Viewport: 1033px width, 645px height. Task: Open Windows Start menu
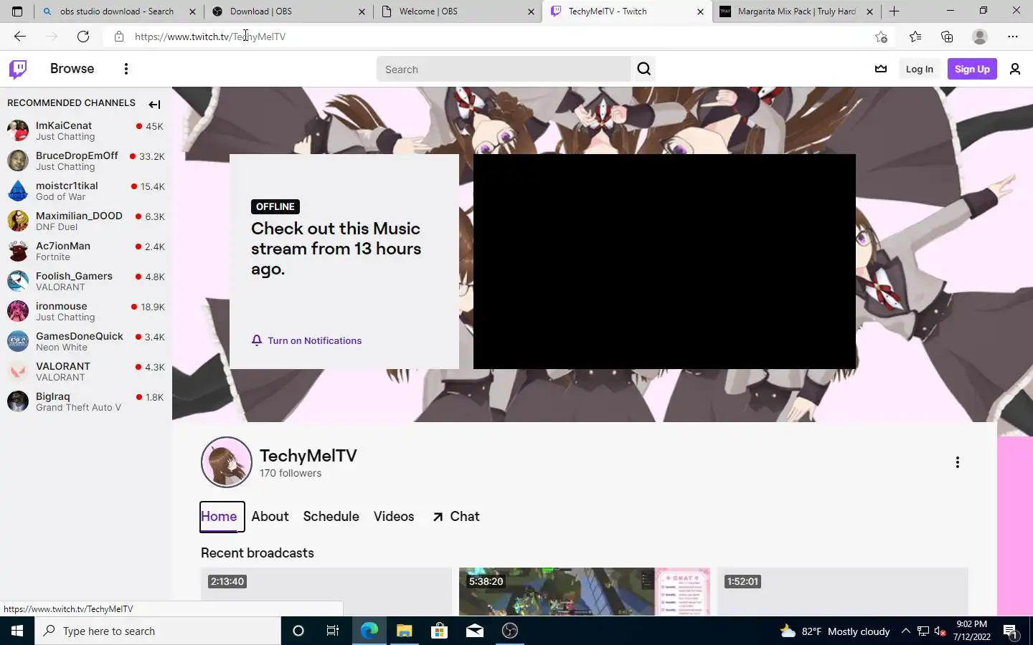[x=17, y=631]
